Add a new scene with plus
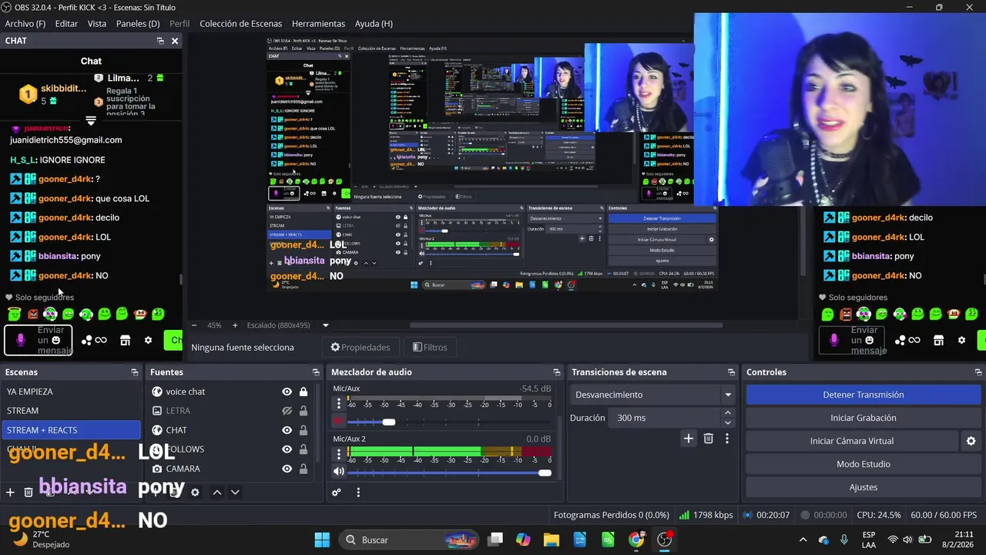 [x=10, y=492]
